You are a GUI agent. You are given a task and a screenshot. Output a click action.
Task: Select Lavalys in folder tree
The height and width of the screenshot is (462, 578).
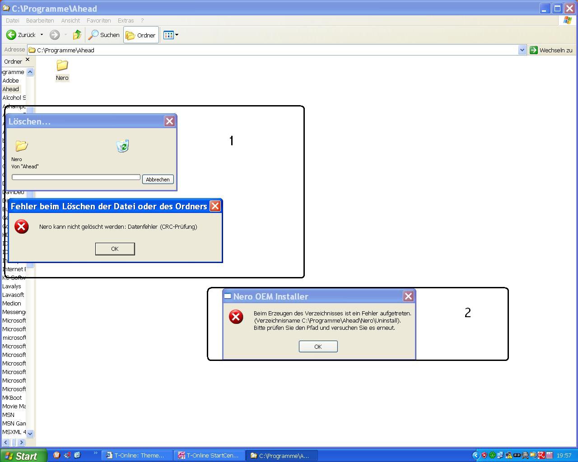[11, 286]
